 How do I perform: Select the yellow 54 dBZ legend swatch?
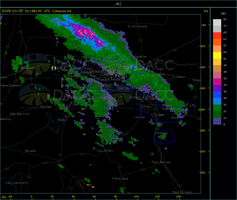click(x=217, y=55)
